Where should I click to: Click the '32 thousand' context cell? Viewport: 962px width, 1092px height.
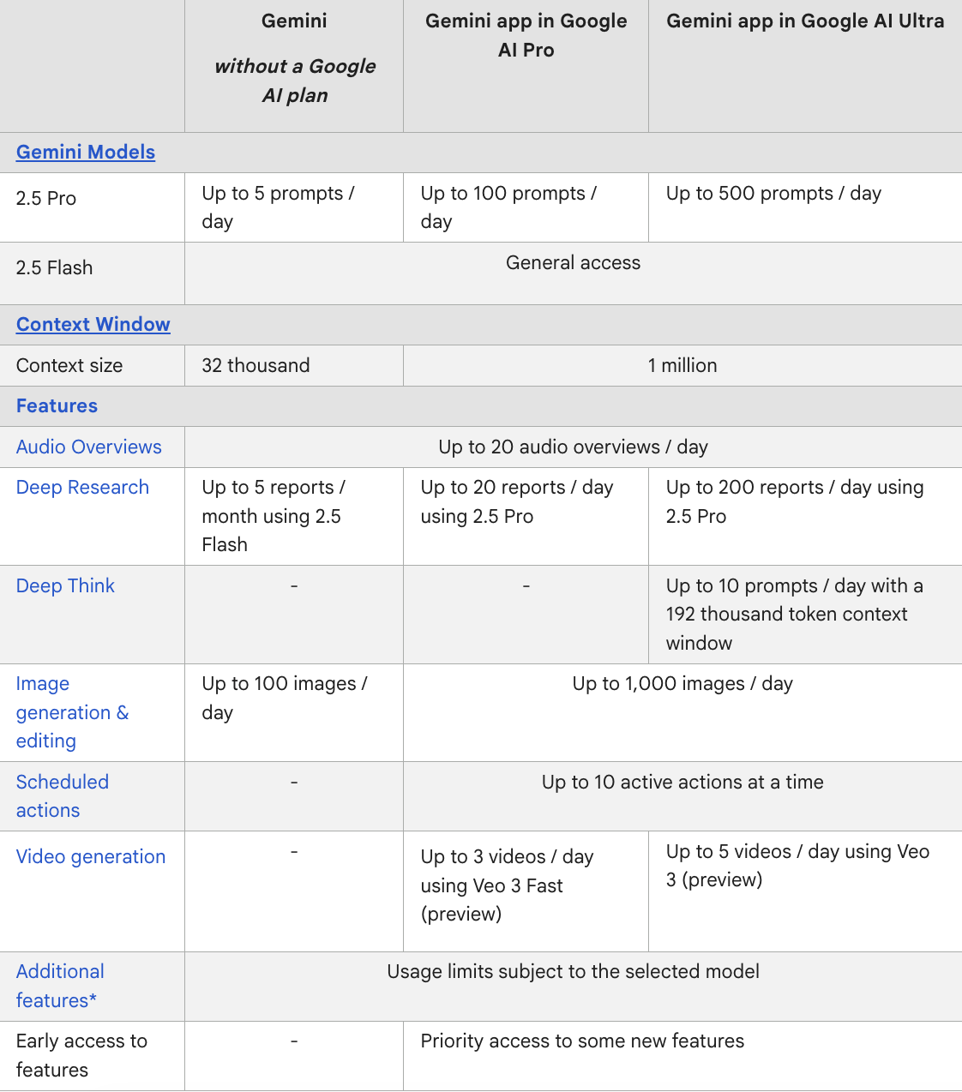pos(256,365)
